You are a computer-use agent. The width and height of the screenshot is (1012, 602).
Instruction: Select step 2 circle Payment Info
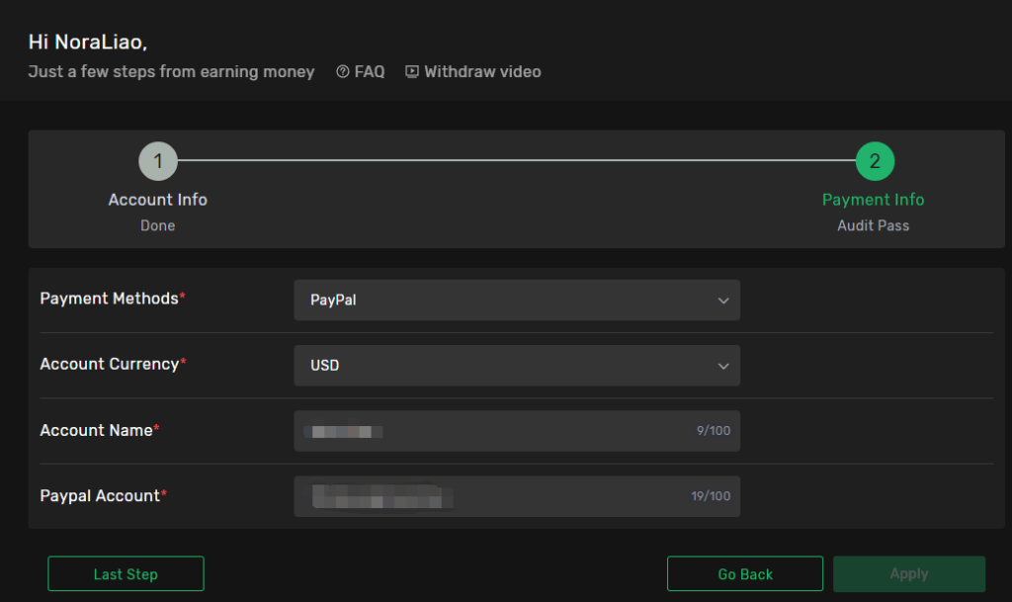875,161
